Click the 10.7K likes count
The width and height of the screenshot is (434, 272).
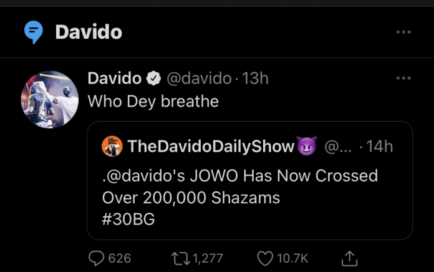pyautogui.click(x=292, y=258)
